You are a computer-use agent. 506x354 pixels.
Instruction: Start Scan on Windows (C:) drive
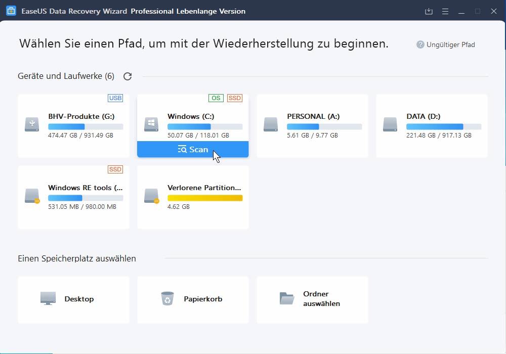point(193,149)
